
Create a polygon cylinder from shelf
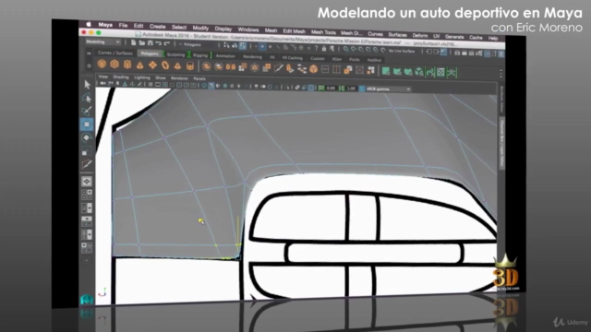(127, 65)
